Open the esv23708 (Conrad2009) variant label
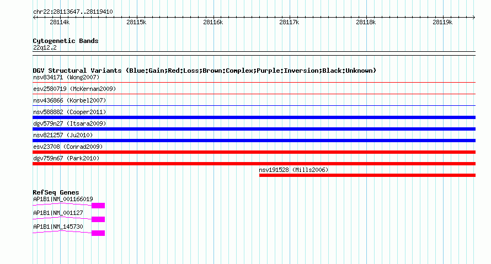This screenshot has height=264, width=491. [68, 147]
